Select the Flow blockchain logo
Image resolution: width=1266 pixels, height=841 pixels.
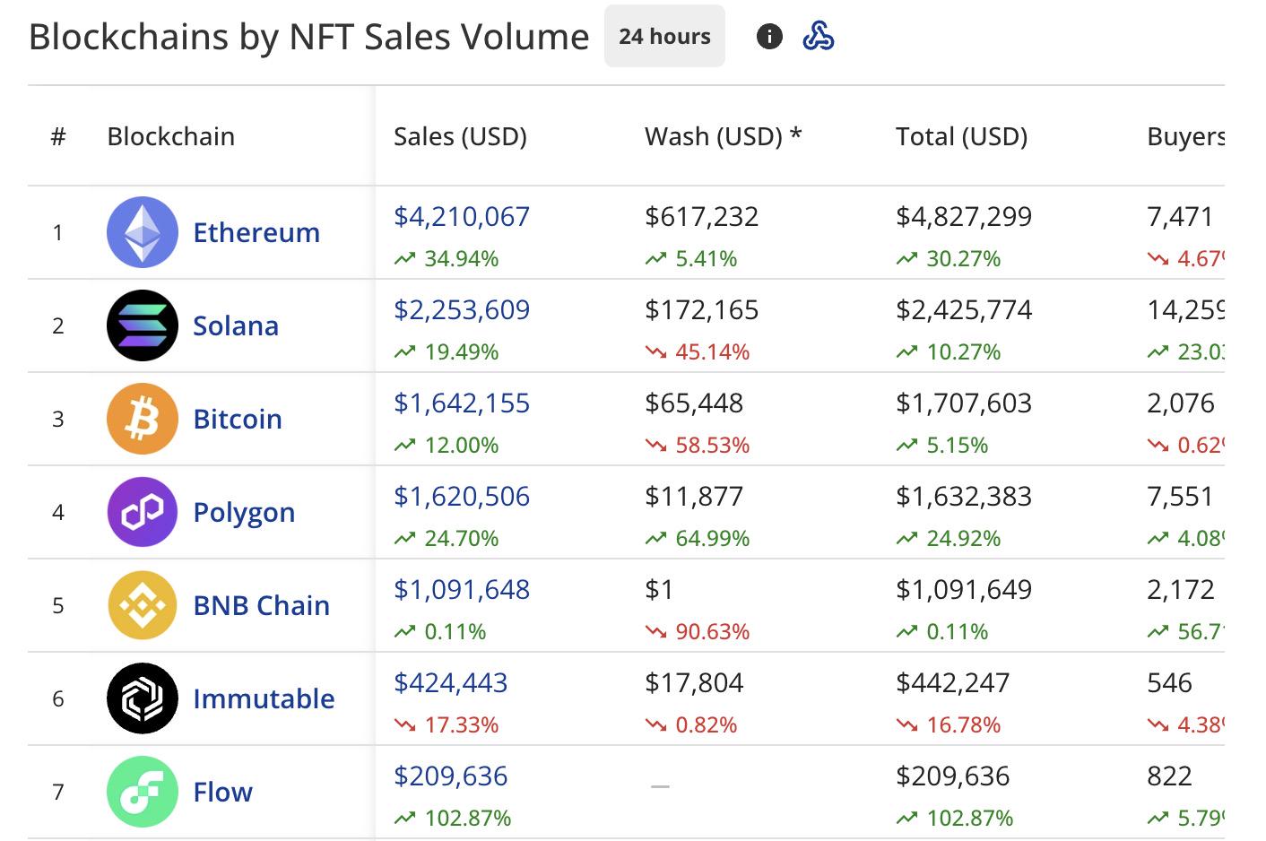click(x=142, y=792)
